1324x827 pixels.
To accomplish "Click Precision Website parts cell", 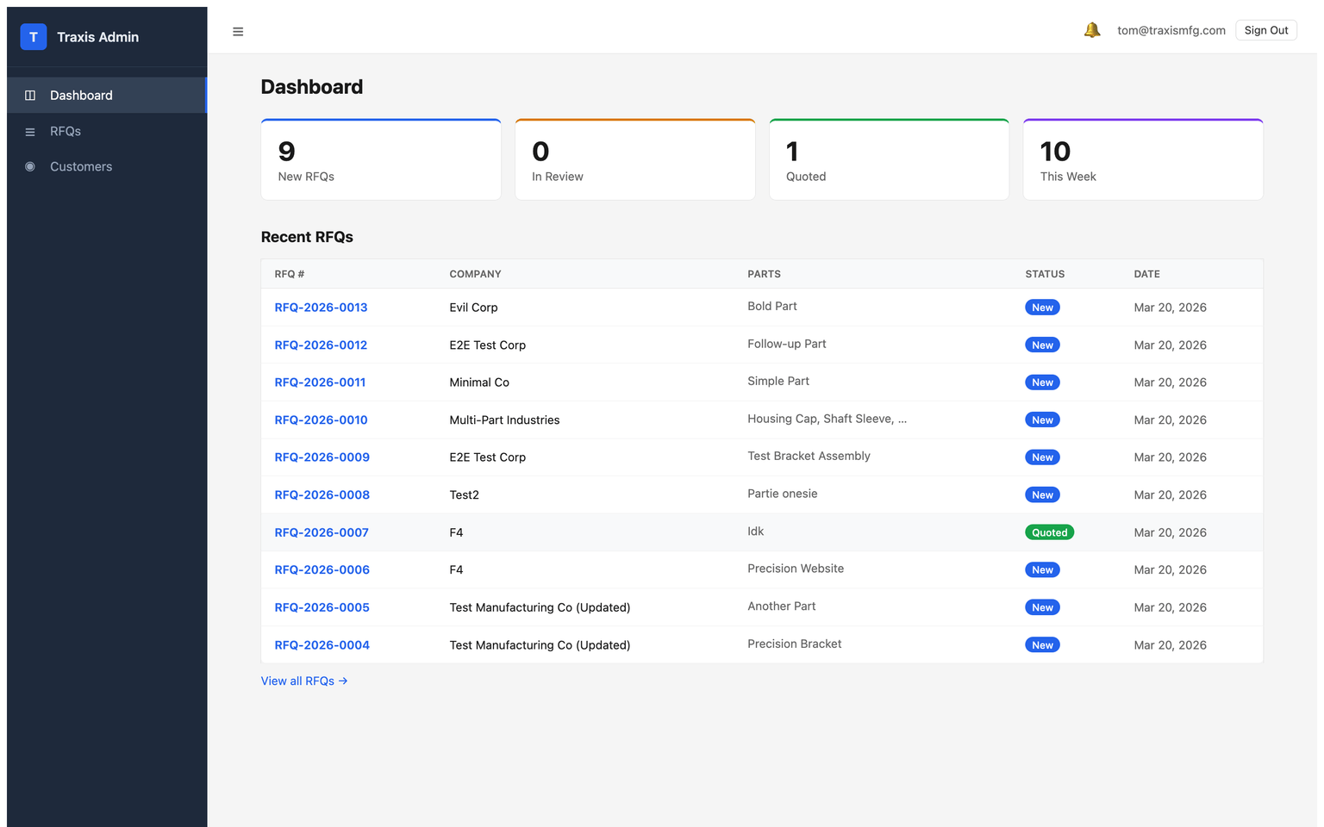I will point(796,569).
